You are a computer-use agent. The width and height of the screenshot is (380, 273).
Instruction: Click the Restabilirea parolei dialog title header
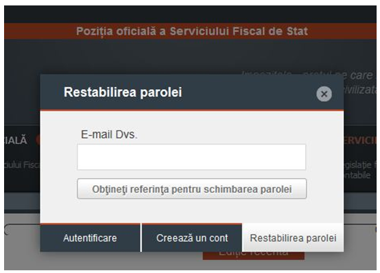122,92
